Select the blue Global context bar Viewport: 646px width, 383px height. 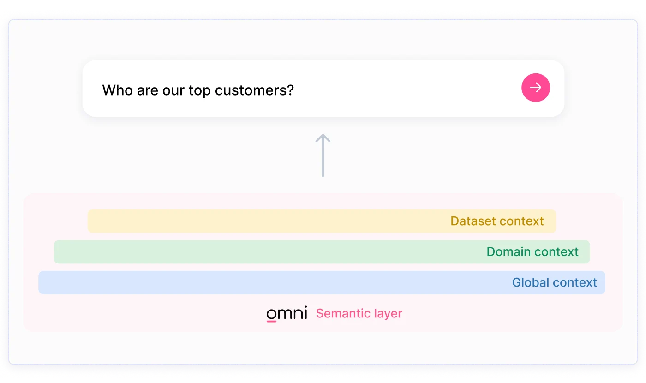coord(322,282)
